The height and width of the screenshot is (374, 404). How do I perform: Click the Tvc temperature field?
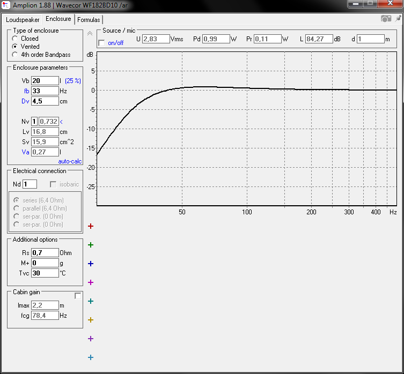[x=45, y=273]
